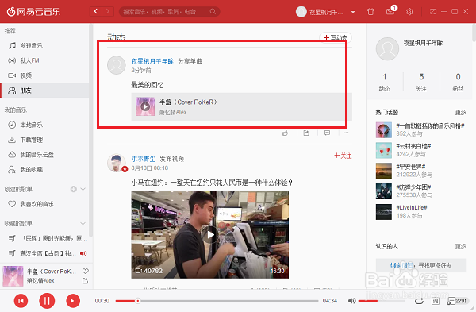Open now playing album cover
This screenshot has width=476, height=312.
click(x=13, y=276)
